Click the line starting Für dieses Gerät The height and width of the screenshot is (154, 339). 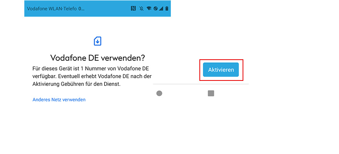[x=91, y=69]
